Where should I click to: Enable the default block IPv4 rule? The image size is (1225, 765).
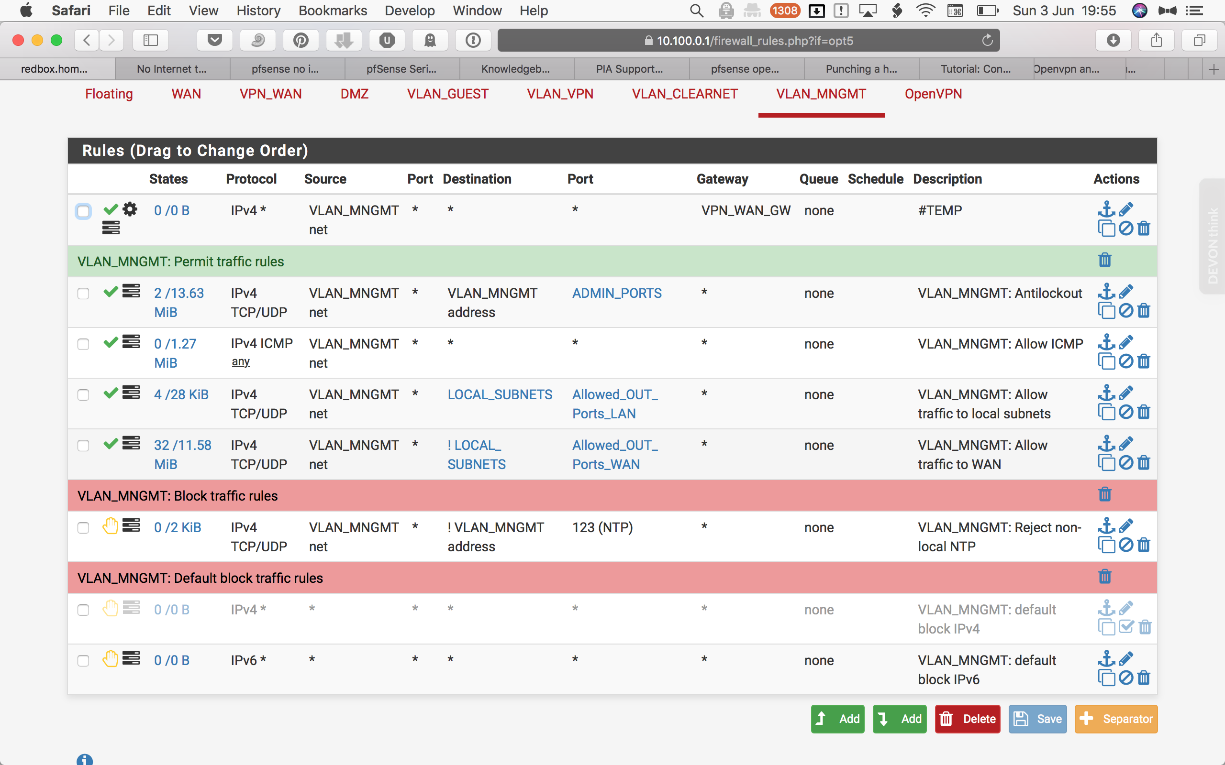point(1125,627)
